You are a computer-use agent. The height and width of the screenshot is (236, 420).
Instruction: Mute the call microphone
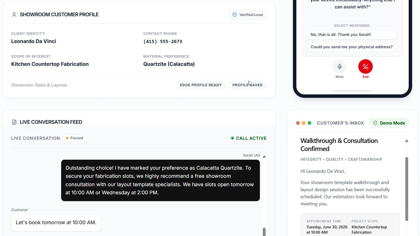point(339,67)
